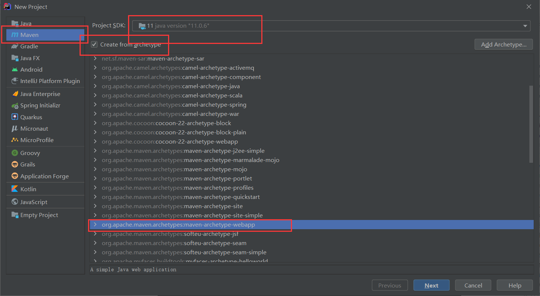Viewport: 540px width, 296px height.
Task: Click the Java FX folder icon
Action: pos(15,58)
